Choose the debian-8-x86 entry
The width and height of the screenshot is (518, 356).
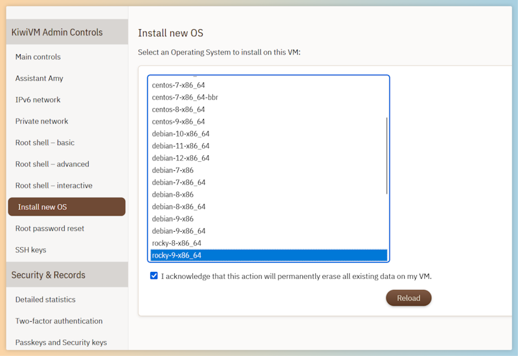pyautogui.click(x=268, y=195)
